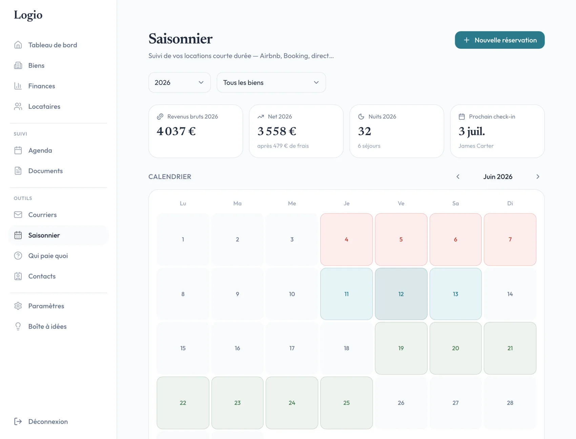Viewport: 576px width, 439px height.
Task: Click the Net 2026 trend arrow icon
Action: (261, 116)
